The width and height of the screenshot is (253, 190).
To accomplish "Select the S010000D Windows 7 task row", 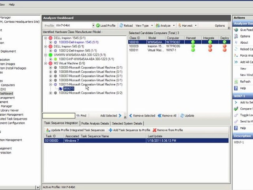I will [136, 141].
